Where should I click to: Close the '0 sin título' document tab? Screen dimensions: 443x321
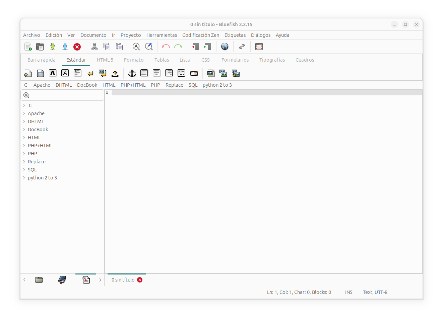[x=140, y=280]
